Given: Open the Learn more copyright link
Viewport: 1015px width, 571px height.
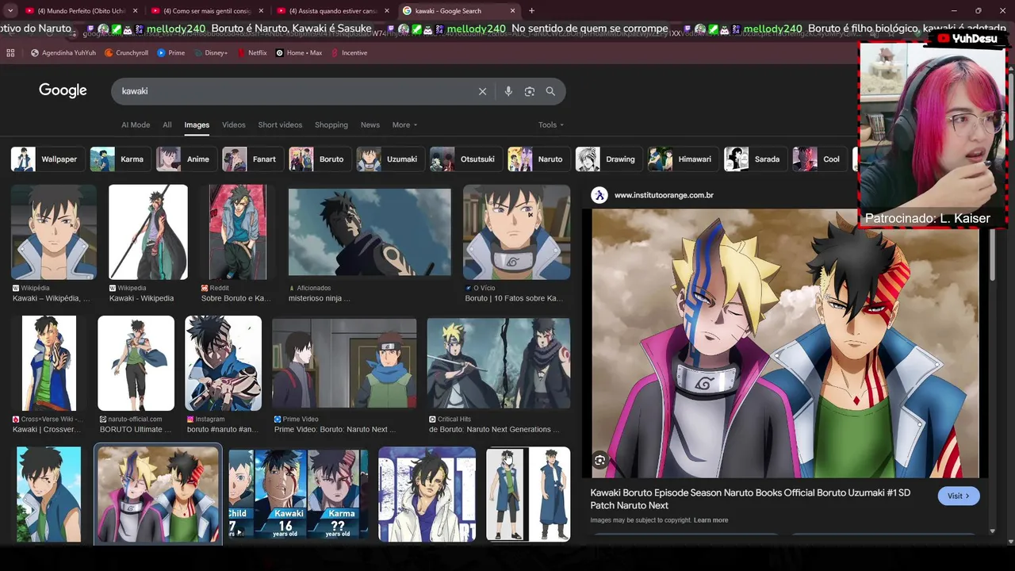Looking at the screenshot, I should 710,520.
